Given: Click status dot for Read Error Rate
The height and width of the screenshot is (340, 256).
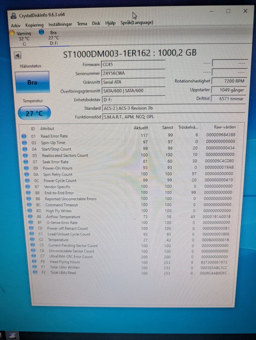Looking at the screenshot, I should [24, 136].
